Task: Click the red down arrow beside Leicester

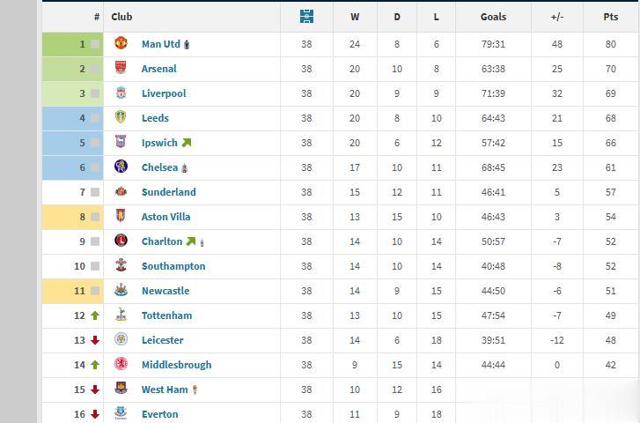Action: coord(95,340)
